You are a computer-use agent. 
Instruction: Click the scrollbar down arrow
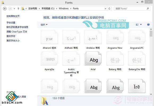click(x=151, y=94)
